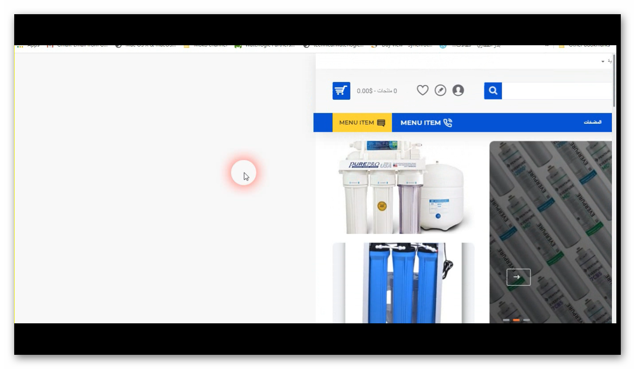The height and width of the screenshot is (369, 635).
Task: Open the shopping cart icon
Action: (x=341, y=90)
